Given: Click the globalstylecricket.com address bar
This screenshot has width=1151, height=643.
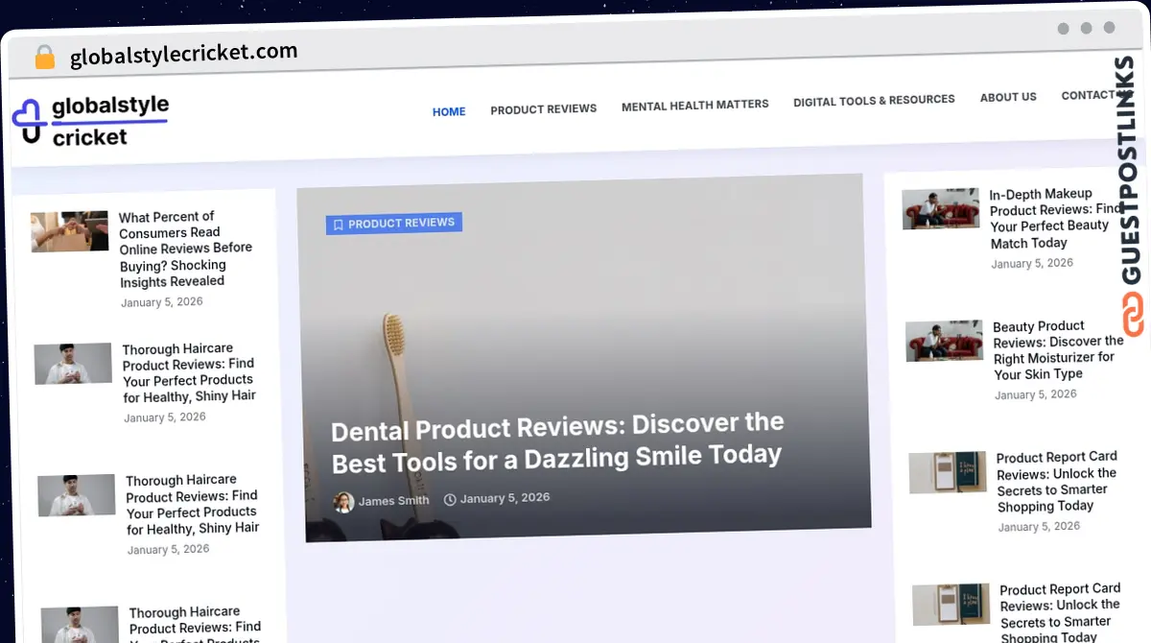Looking at the screenshot, I should click(184, 55).
